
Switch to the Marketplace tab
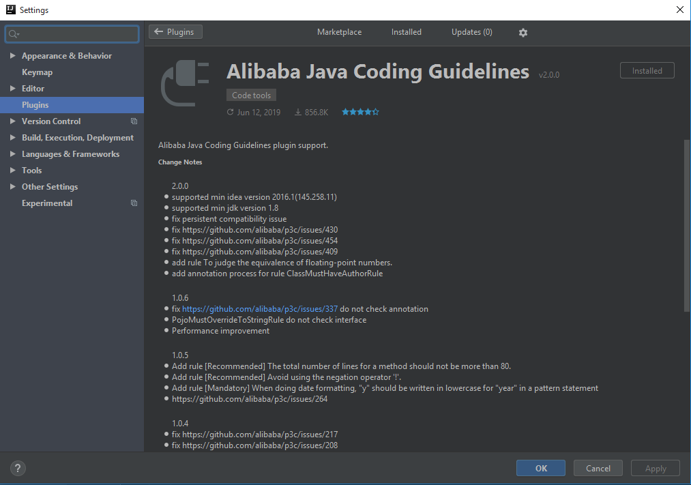339,32
